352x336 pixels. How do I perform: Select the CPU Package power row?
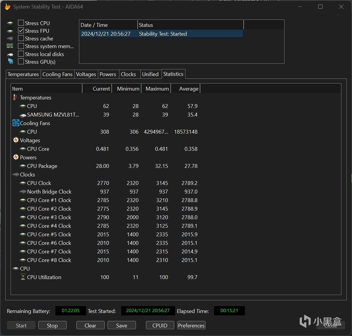point(42,166)
